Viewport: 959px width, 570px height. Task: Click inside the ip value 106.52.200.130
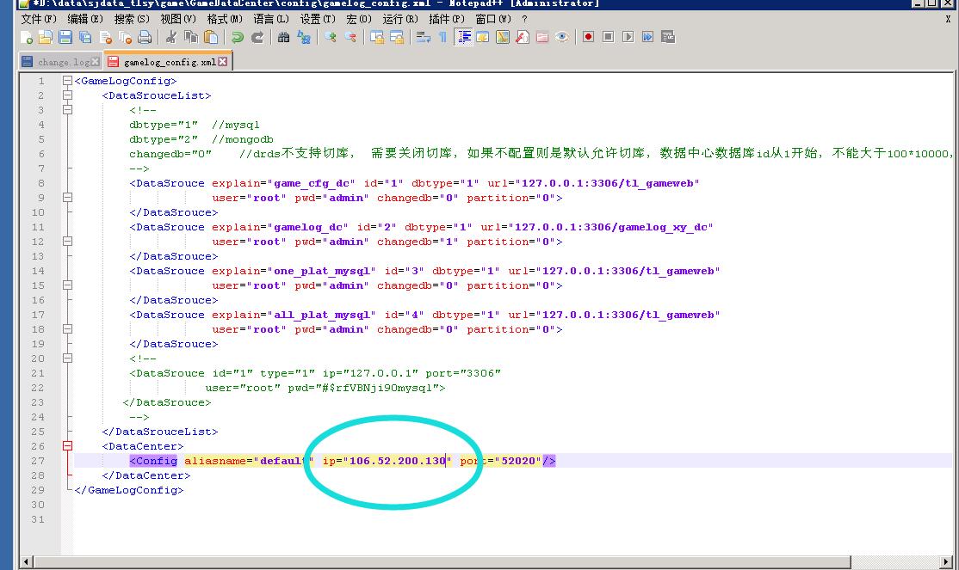pos(396,462)
